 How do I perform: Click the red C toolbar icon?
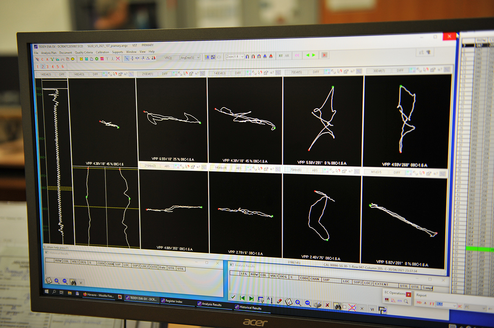pyautogui.click(x=42, y=59)
